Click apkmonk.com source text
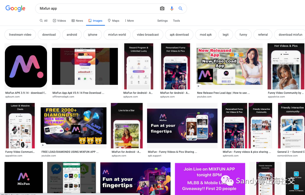 pyautogui.click(x=231, y=155)
